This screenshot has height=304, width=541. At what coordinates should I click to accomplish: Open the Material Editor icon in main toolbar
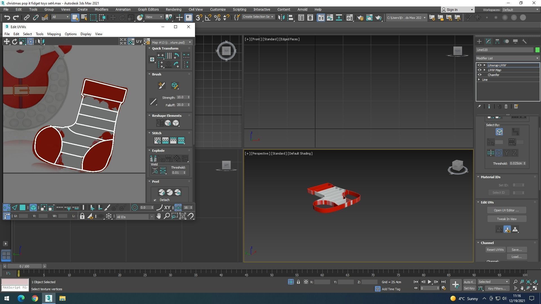pyautogui.click(x=349, y=17)
